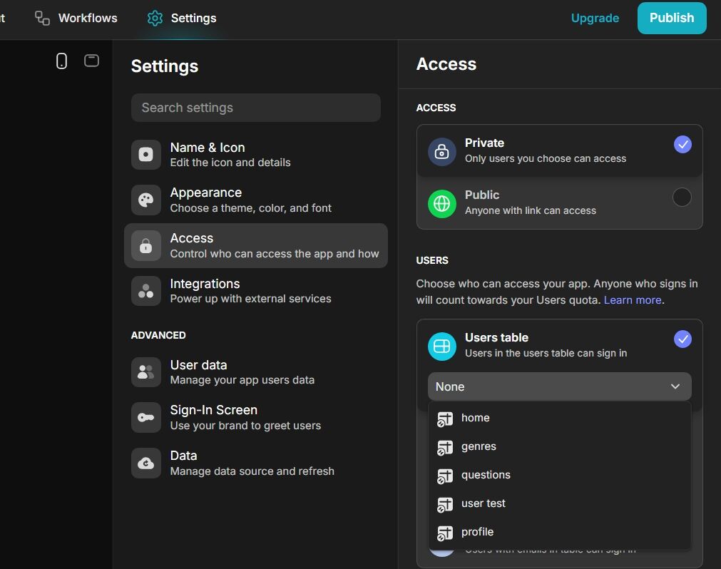The width and height of the screenshot is (721, 569).
Task: Click the Access lock icon in the sidebar
Action: pyautogui.click(x=145, y=245)
